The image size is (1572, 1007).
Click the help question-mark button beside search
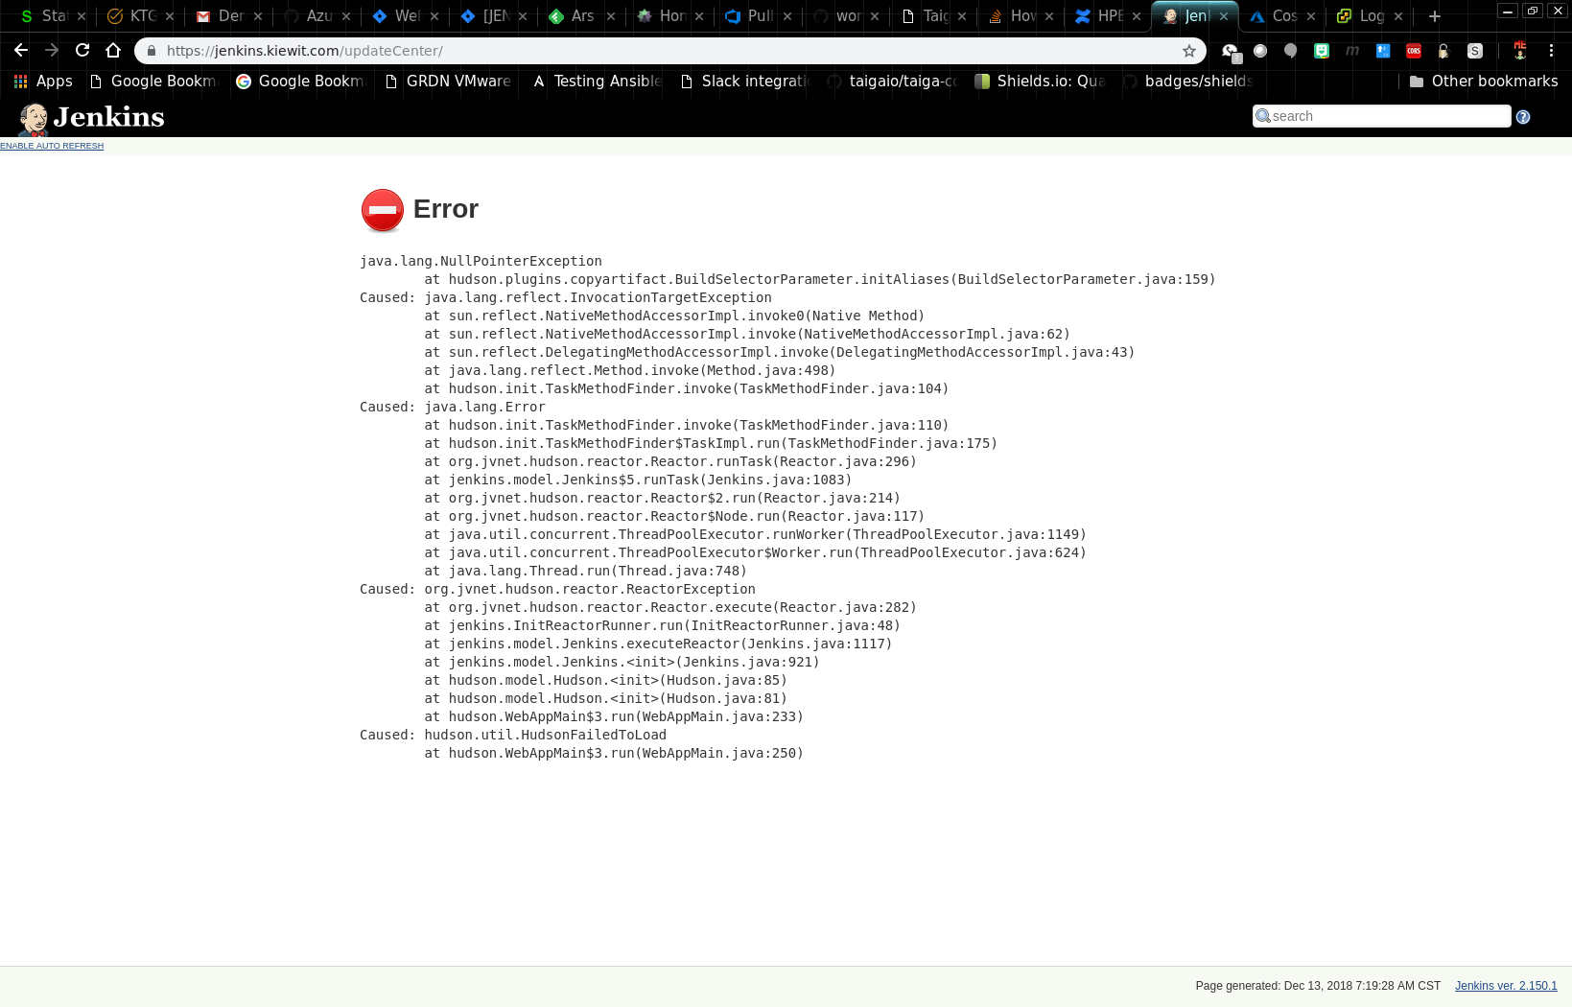(1523, 116)
